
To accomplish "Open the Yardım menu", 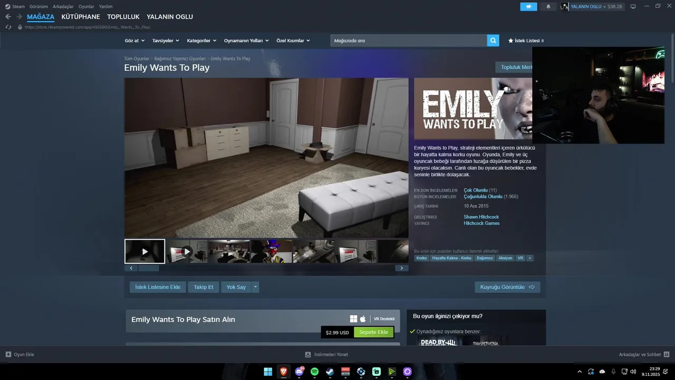I will click(x=105, y=6).
